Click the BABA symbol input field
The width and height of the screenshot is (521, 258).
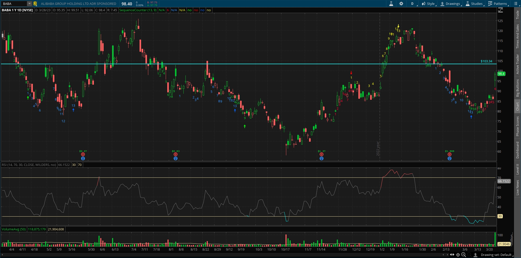tap(14, 4)
